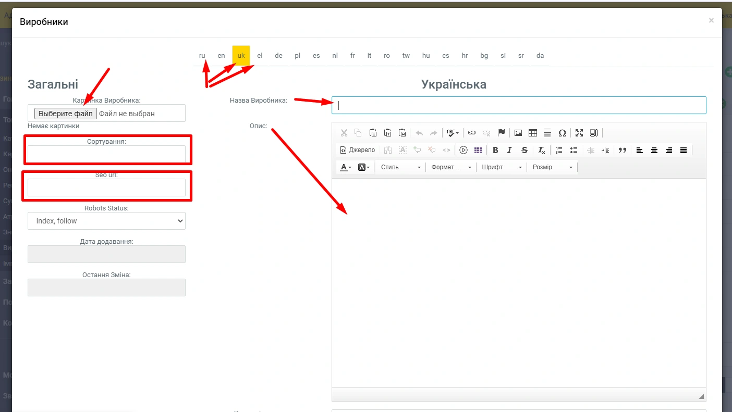Image resolution: width=732 pixels, height=412 pixels.
Task: Select the pl language tab
Action: [298, 56]
